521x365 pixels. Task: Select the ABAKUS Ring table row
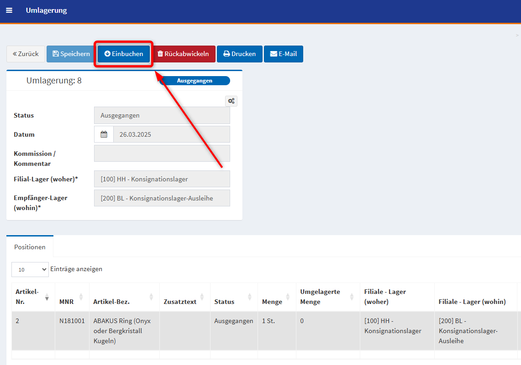point(122,331)
